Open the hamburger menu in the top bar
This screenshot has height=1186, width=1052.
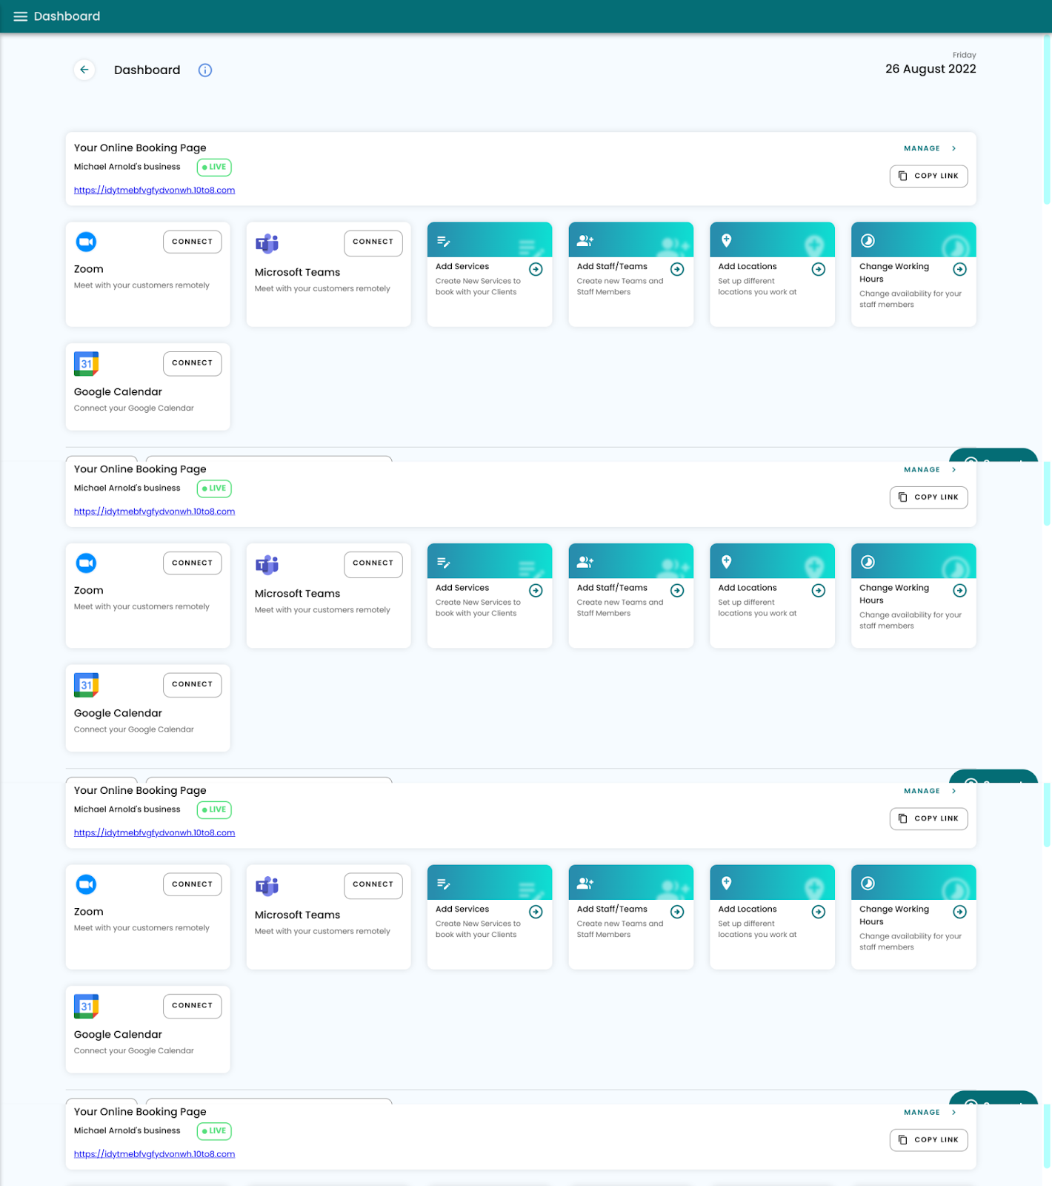20,16
